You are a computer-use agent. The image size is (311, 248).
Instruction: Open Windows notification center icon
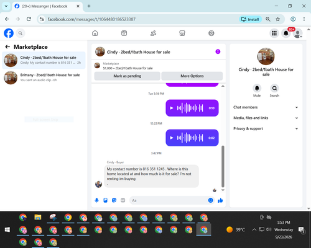[301, 230]
